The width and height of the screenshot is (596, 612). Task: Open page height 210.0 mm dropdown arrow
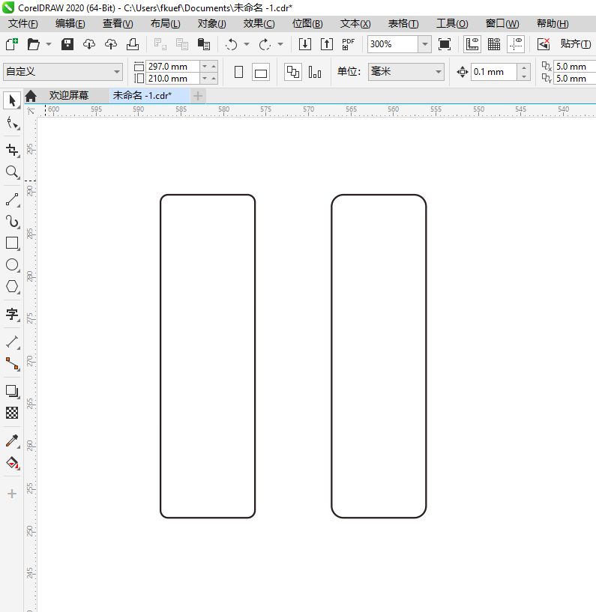205,79
